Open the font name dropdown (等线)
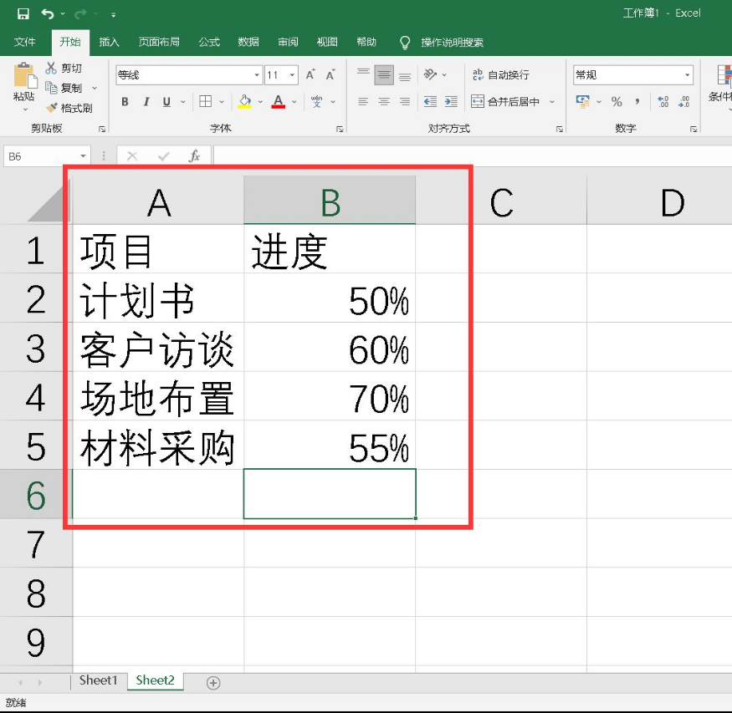The width and height of the screenshot is (732, 713). 256,75
